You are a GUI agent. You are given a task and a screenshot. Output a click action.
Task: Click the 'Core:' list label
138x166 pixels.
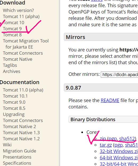pos(92,132)
